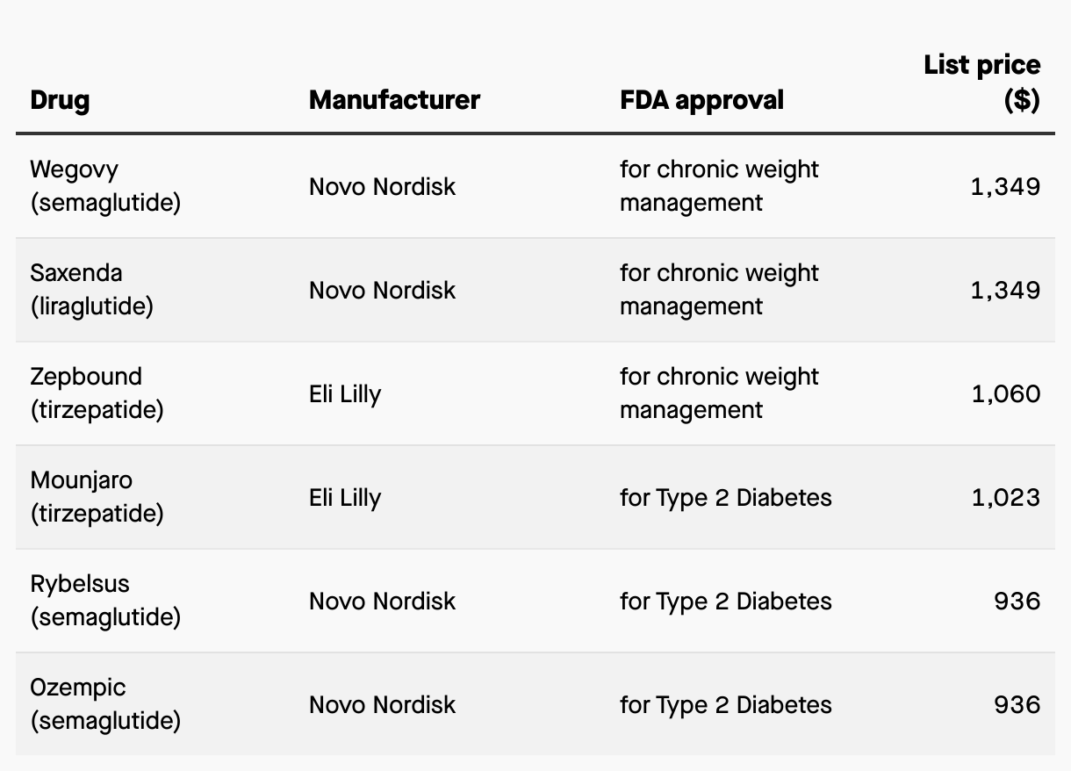The image size is (1071, 771).
Task: Select the 936 price in Rybelsus row
Action: (x=1017, y=601)
